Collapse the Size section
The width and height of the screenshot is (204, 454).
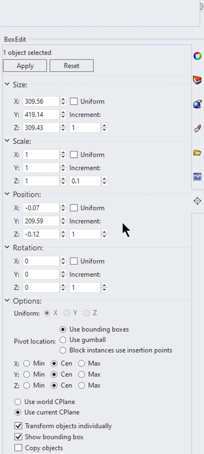(x=7, y=85)
